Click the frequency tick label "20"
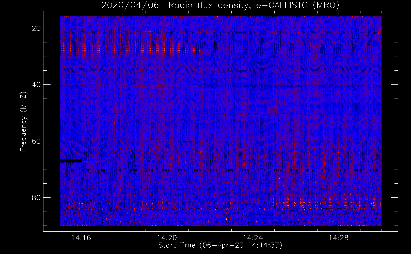411x254 pixels. pyautogui.click(x=37, y=28)
